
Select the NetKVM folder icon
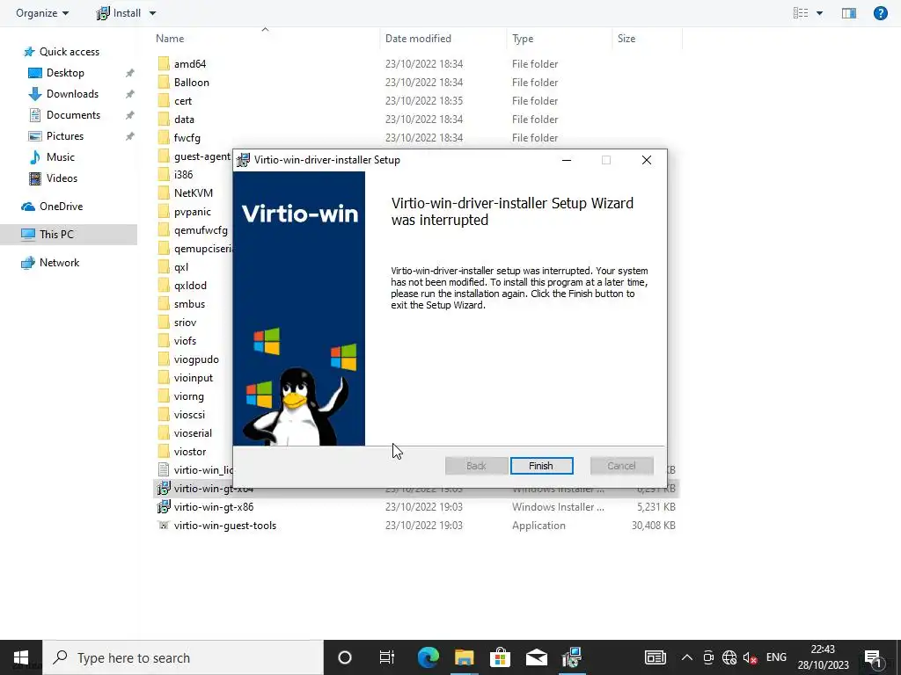tap(164, 192)
